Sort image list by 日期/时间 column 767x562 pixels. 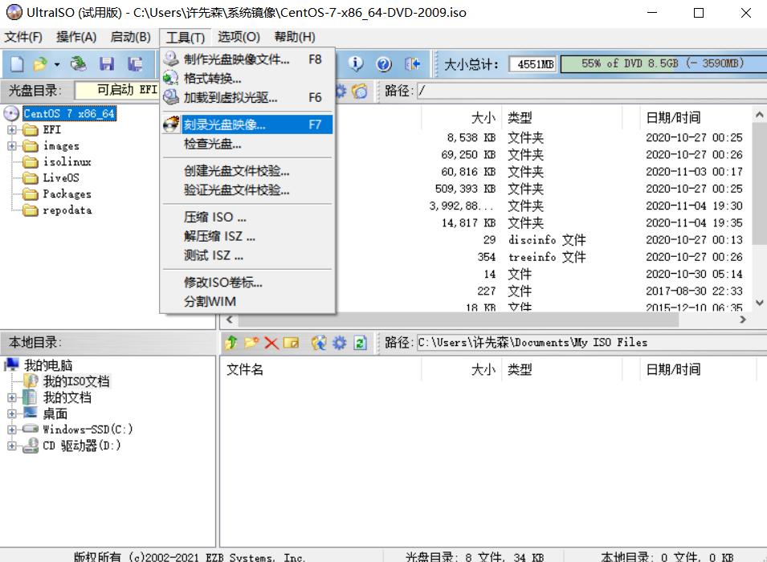[696, 118]
